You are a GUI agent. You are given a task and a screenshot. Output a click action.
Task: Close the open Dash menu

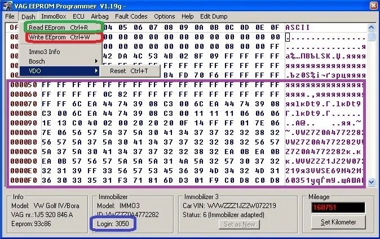point(28,17)
